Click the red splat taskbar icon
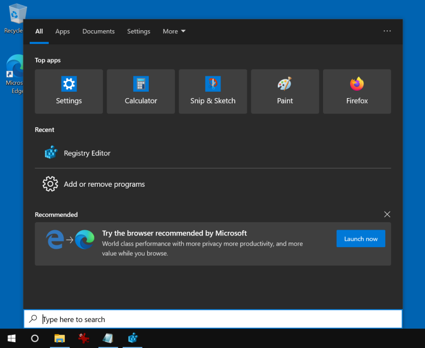The height and width of the screenshot is (348, 425). (x=84, y=338)
